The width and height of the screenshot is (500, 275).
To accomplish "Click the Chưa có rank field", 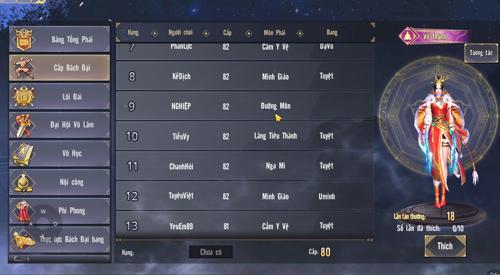I will point(211,252).
